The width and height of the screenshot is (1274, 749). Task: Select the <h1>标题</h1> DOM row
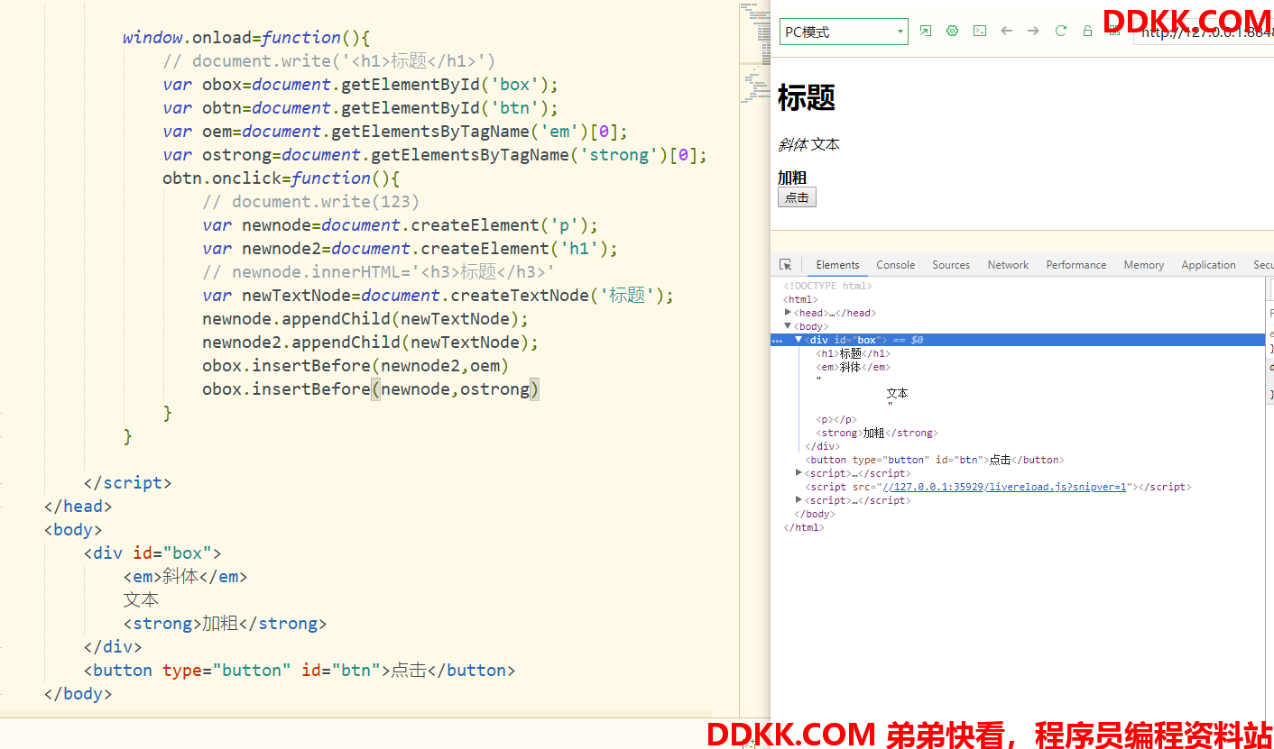[x=853, y=353]
